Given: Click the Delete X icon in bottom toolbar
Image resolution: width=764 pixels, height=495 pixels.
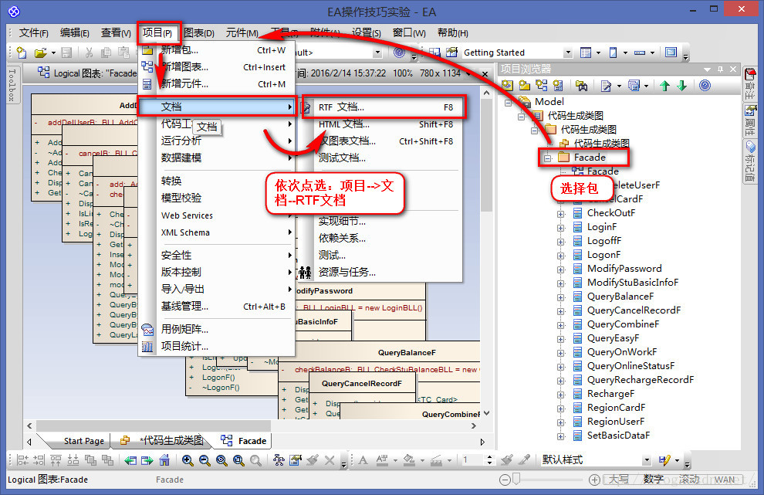Looking at the screenshot, I should [x=330, y=460].
